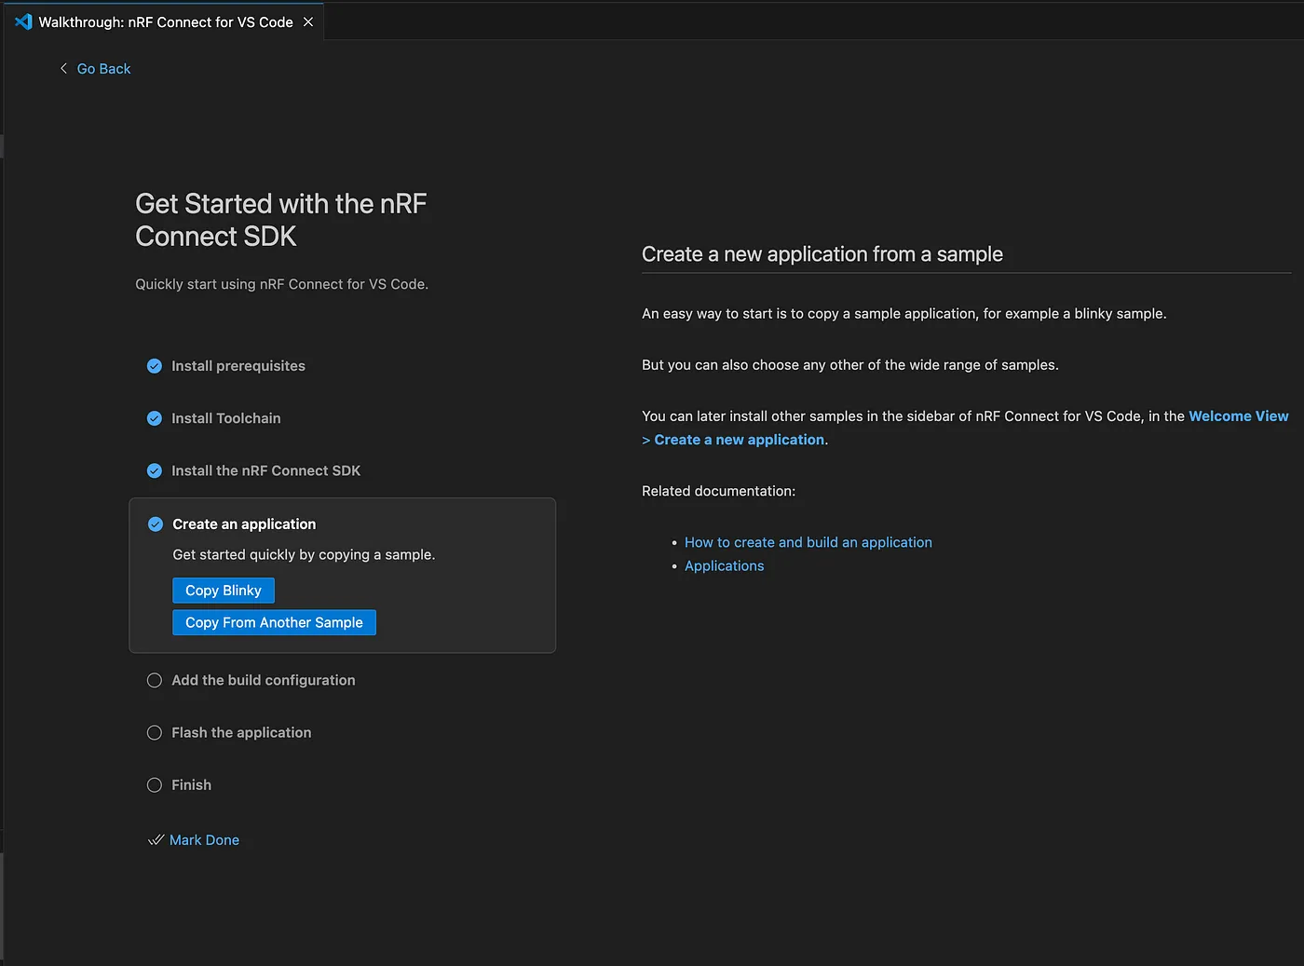Toggle the Install Toolchain step checkmark
Screen dimensions: 1304x966
point(155,418)
